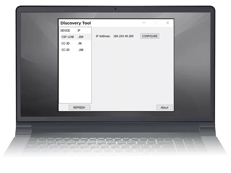Close the Discovery Tool window

[x=167, y=23]
